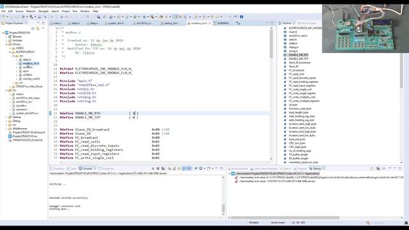The height and width of the screenshot is (230, 409).
Task: Select STM32F103C8TX_FLASH.ld file
Action: tap(27, 141)
